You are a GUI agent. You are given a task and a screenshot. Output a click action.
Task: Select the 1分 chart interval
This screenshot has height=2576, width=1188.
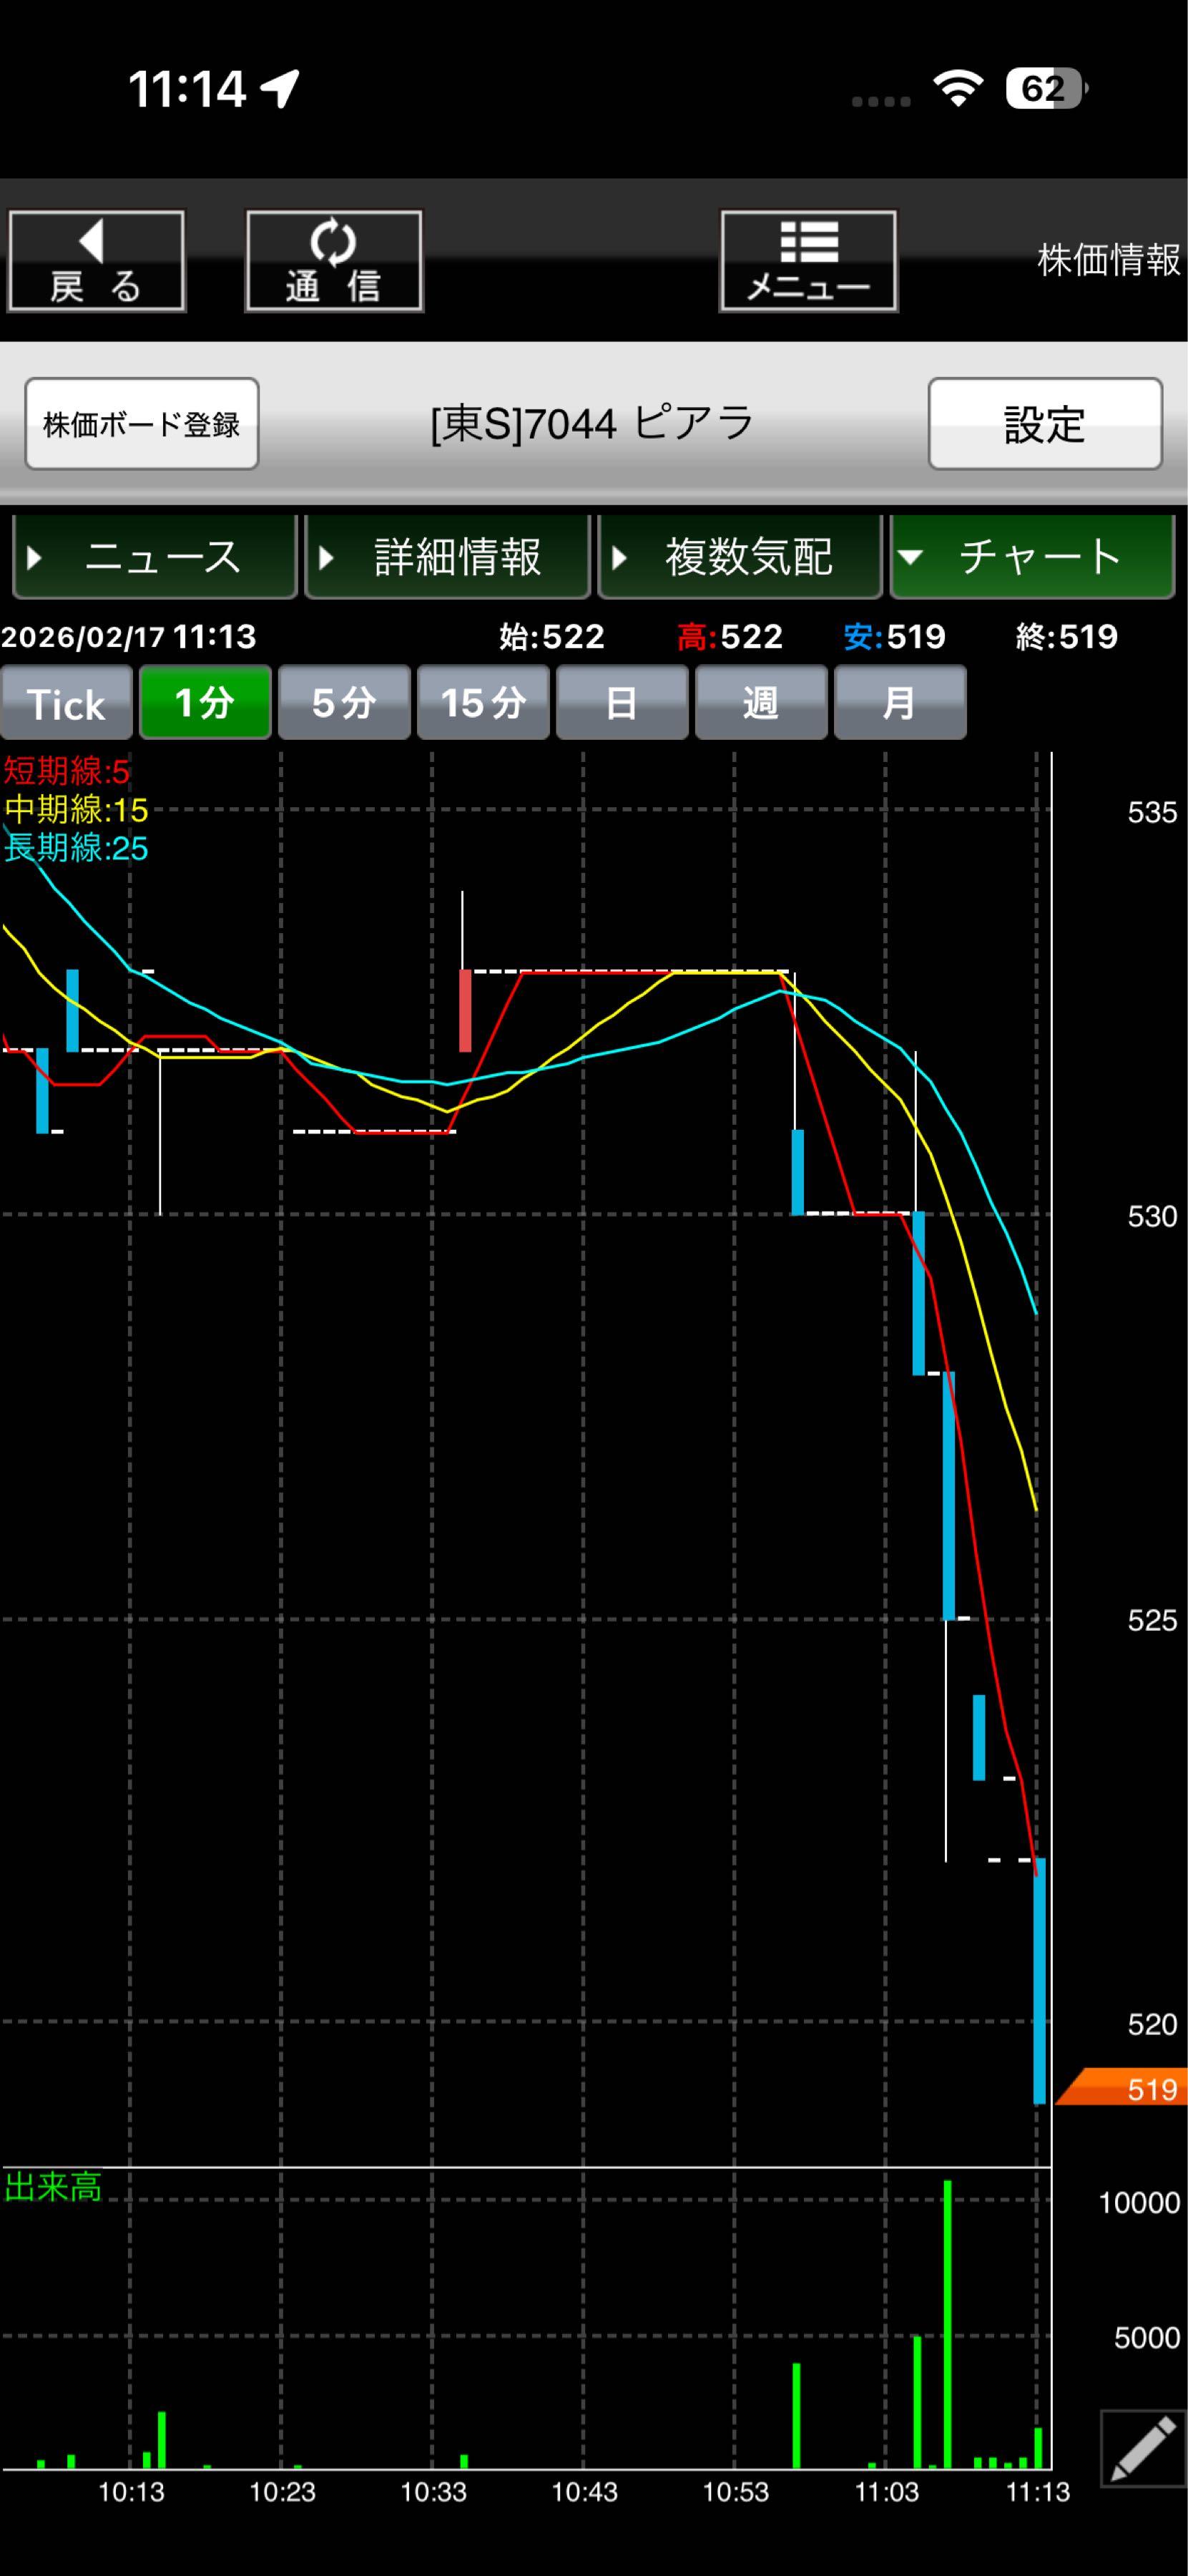(205, 703)
